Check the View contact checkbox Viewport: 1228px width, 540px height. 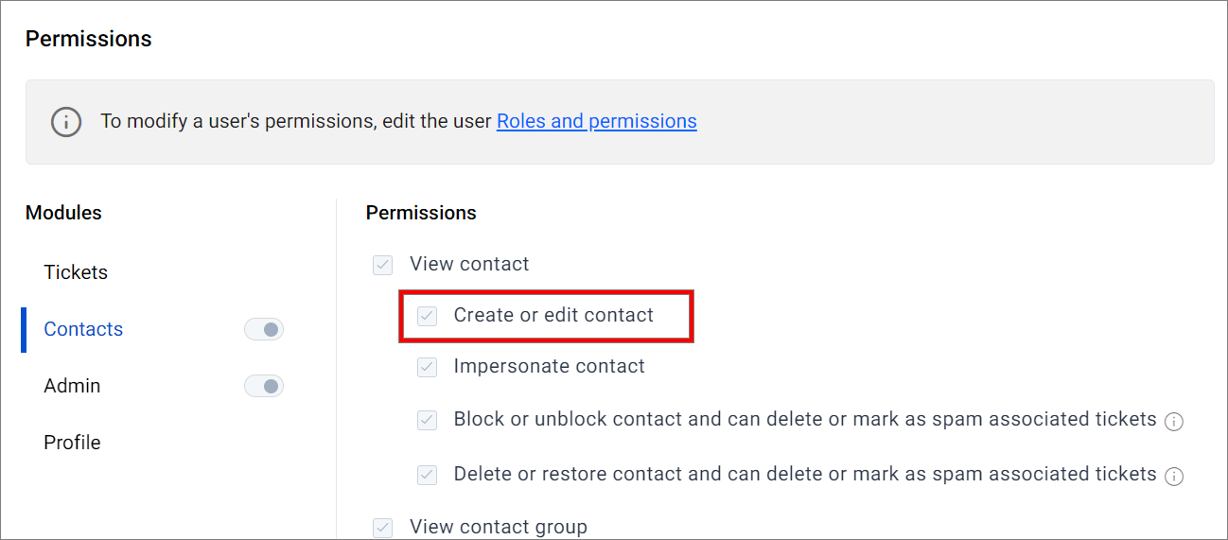(382, 265)
